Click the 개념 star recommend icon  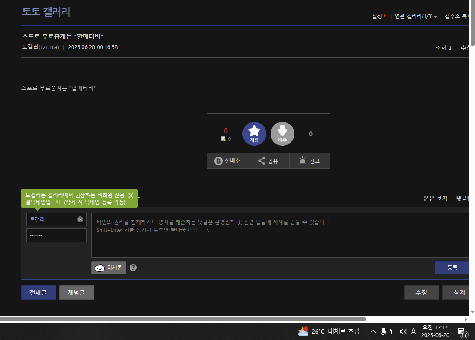[254, 134]
